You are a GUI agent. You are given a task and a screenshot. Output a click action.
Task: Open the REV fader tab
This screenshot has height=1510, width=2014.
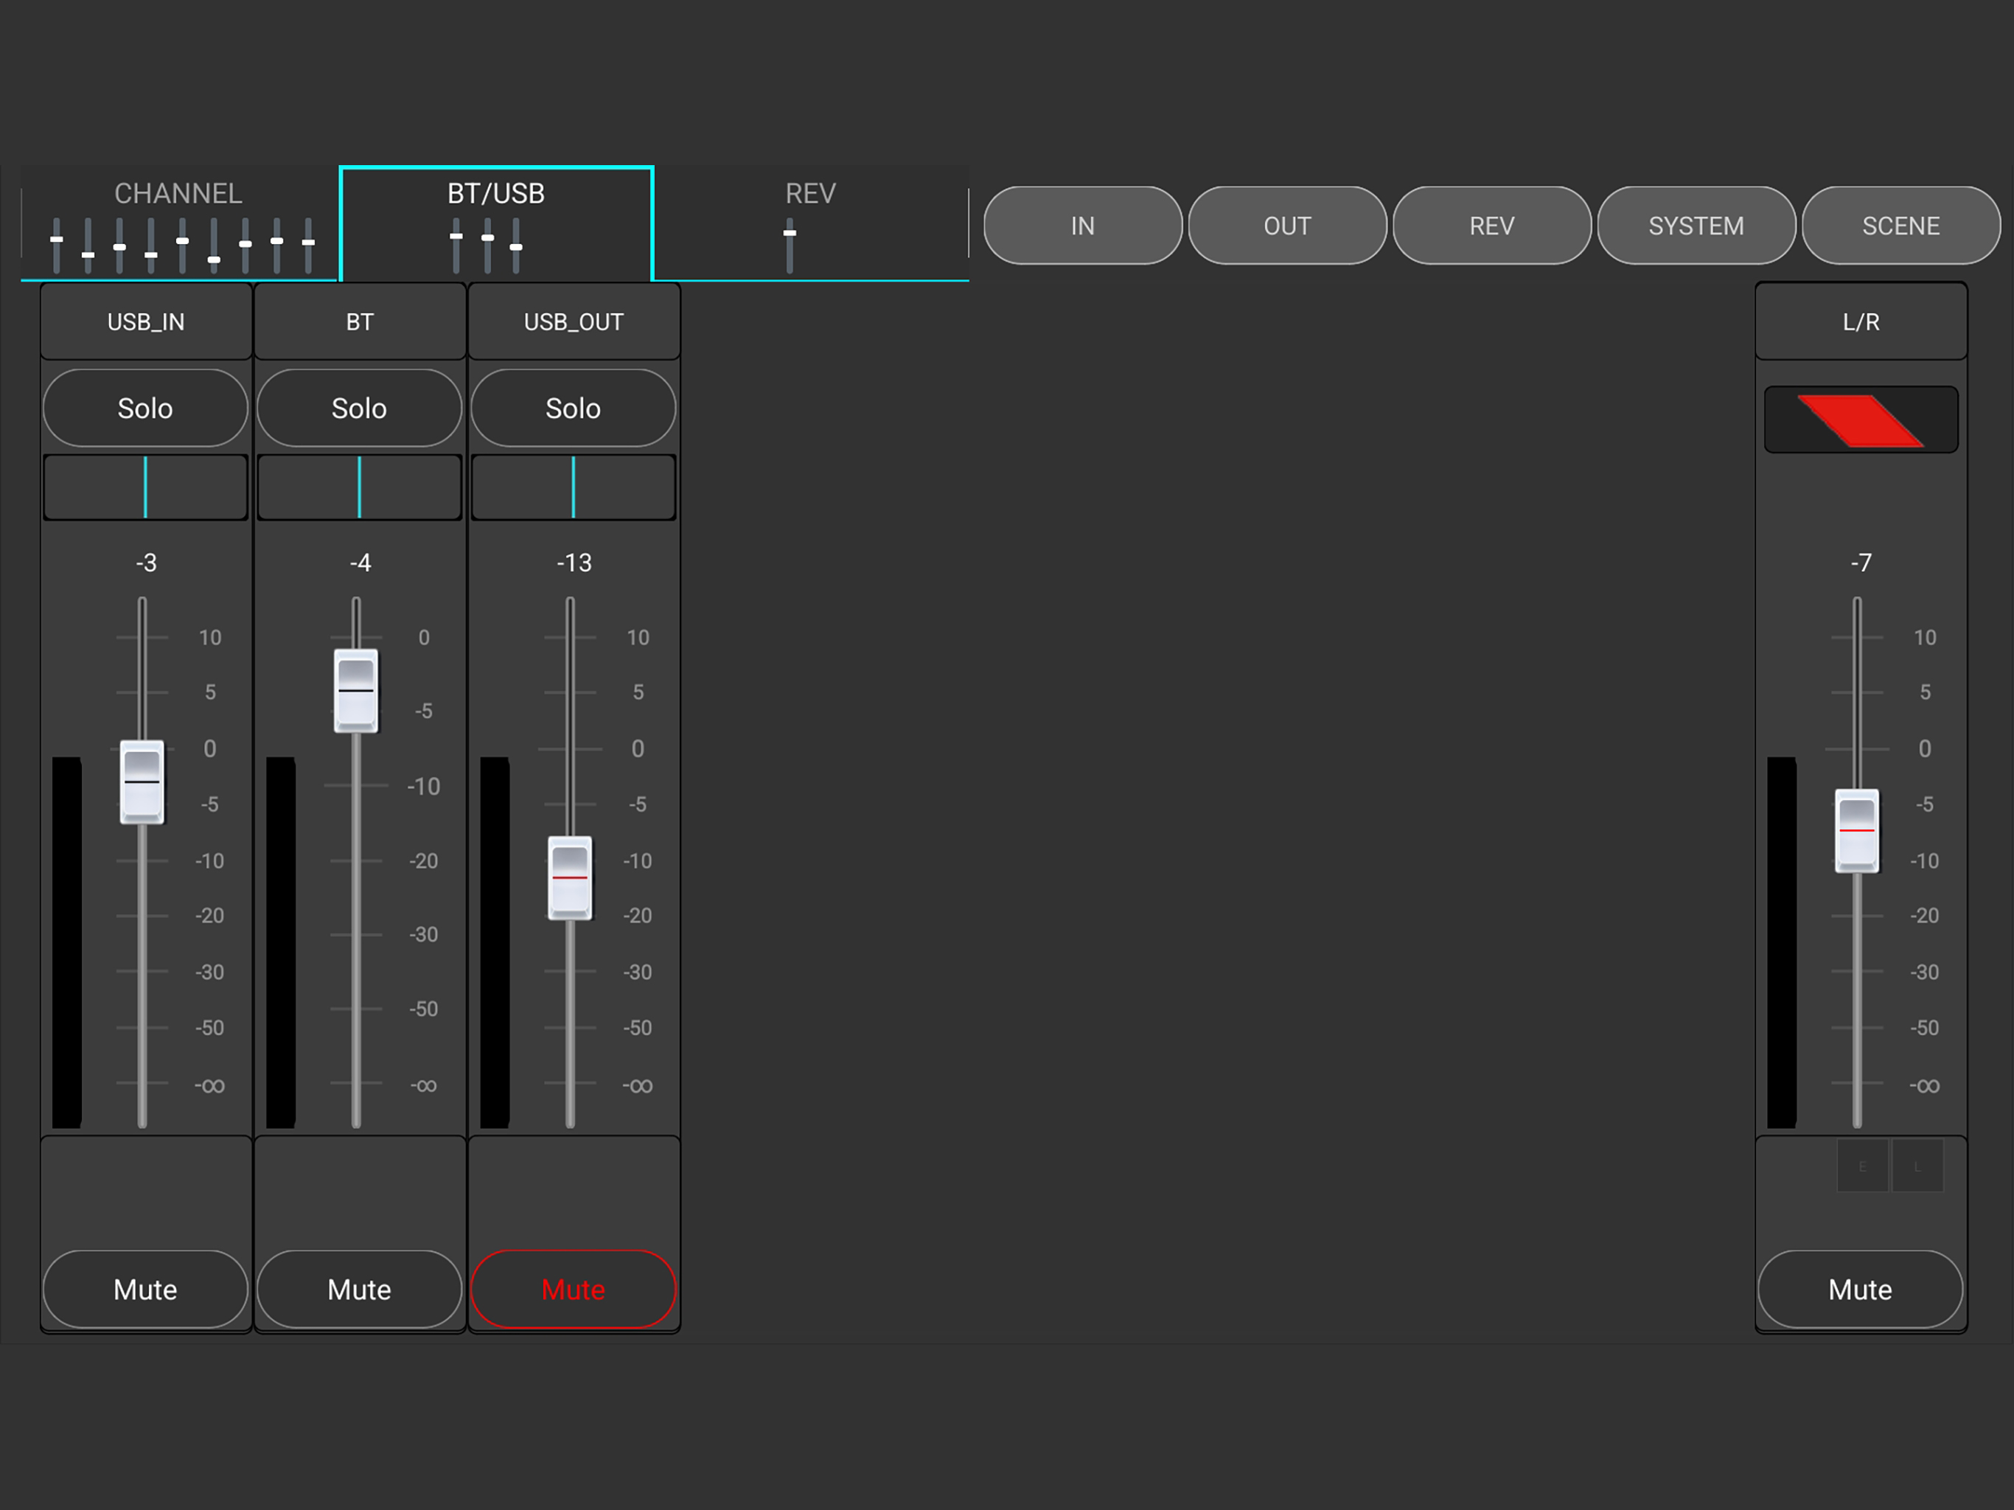810,223
